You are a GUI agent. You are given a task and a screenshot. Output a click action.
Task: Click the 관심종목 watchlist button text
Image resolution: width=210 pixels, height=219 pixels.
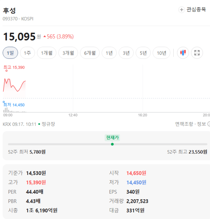[196, 9]
